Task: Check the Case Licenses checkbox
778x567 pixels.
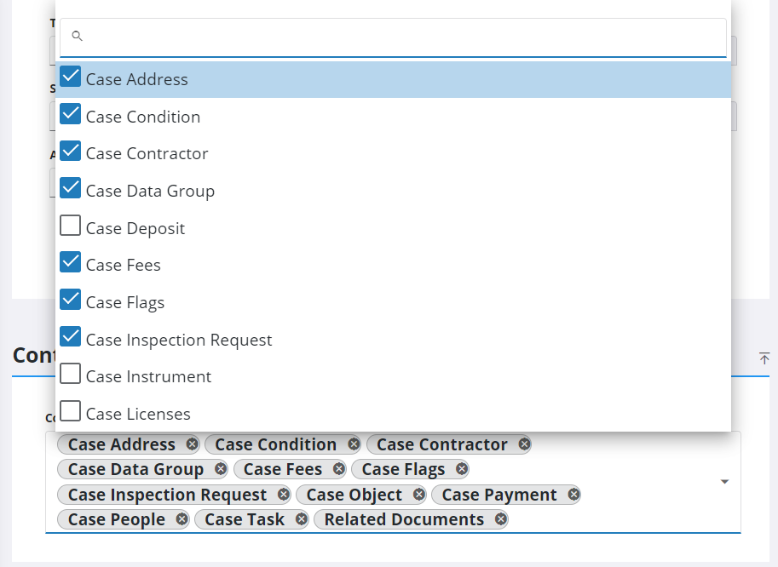Action: (x=70, y=410)
